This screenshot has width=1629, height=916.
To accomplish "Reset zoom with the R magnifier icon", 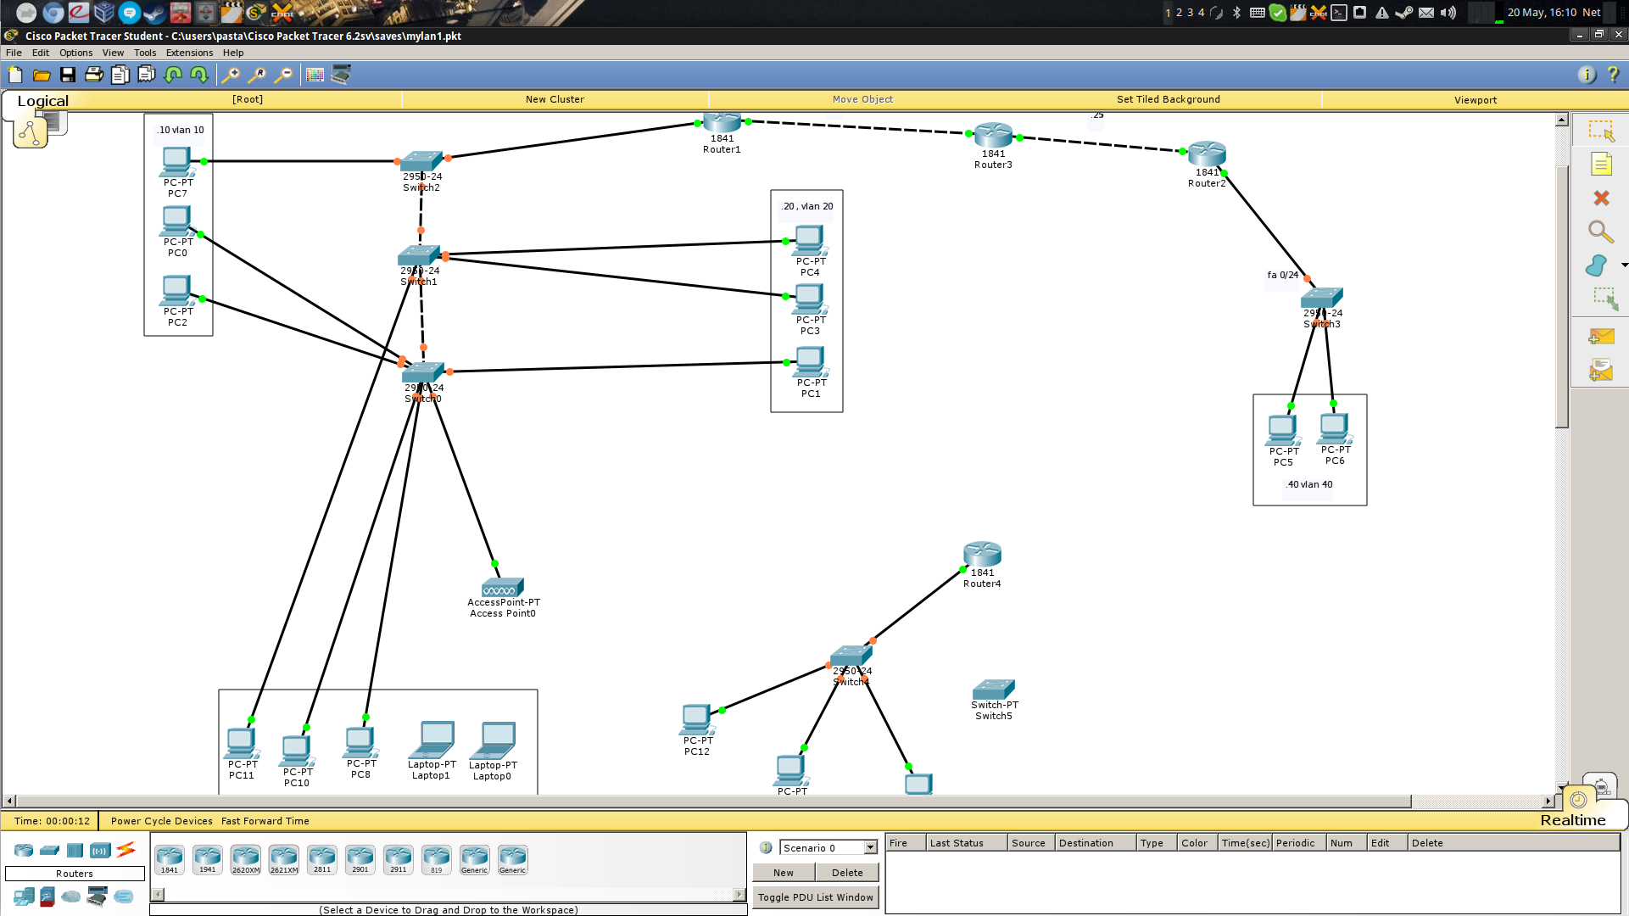I will pyautogui.click(x=257, y=75).
